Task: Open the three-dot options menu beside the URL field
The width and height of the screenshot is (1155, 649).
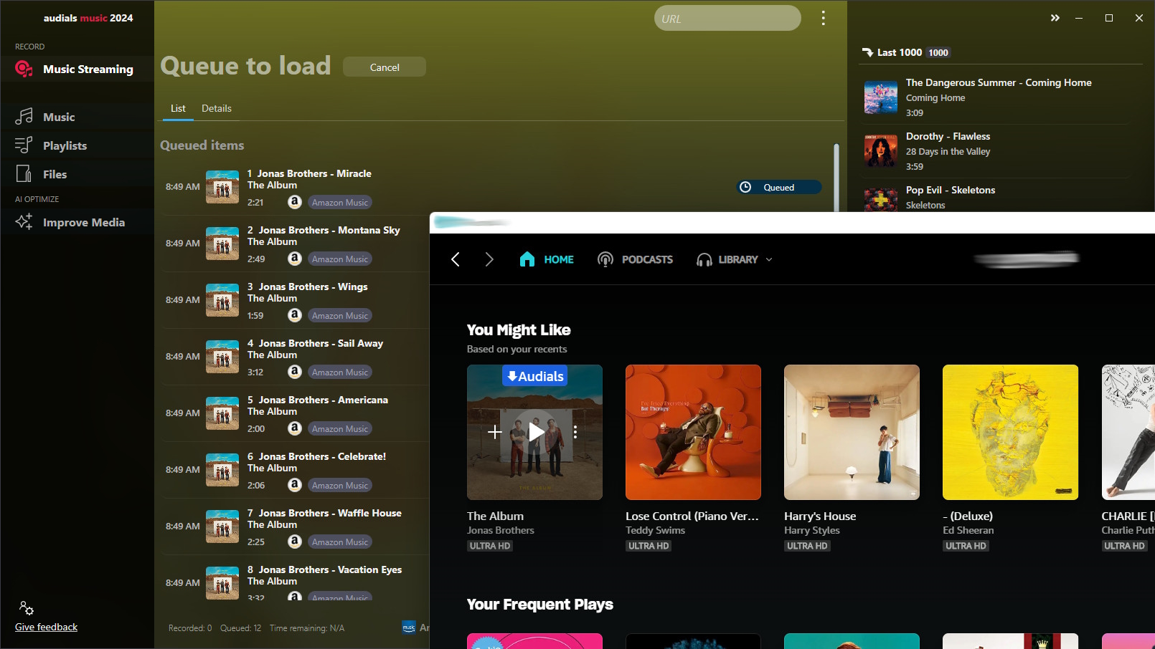Action: 823,18
